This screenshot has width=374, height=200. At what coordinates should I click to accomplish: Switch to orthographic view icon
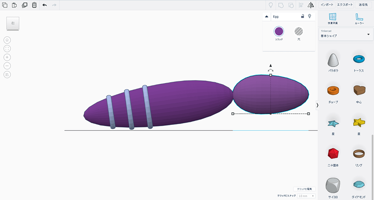point(7,75)
